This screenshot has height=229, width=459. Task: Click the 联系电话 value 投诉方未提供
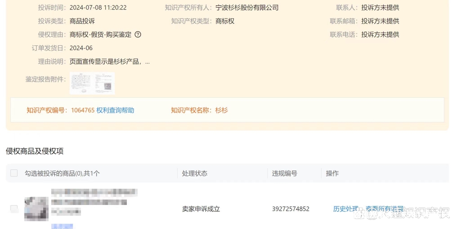pyautogui.click(x=380, y=34)
